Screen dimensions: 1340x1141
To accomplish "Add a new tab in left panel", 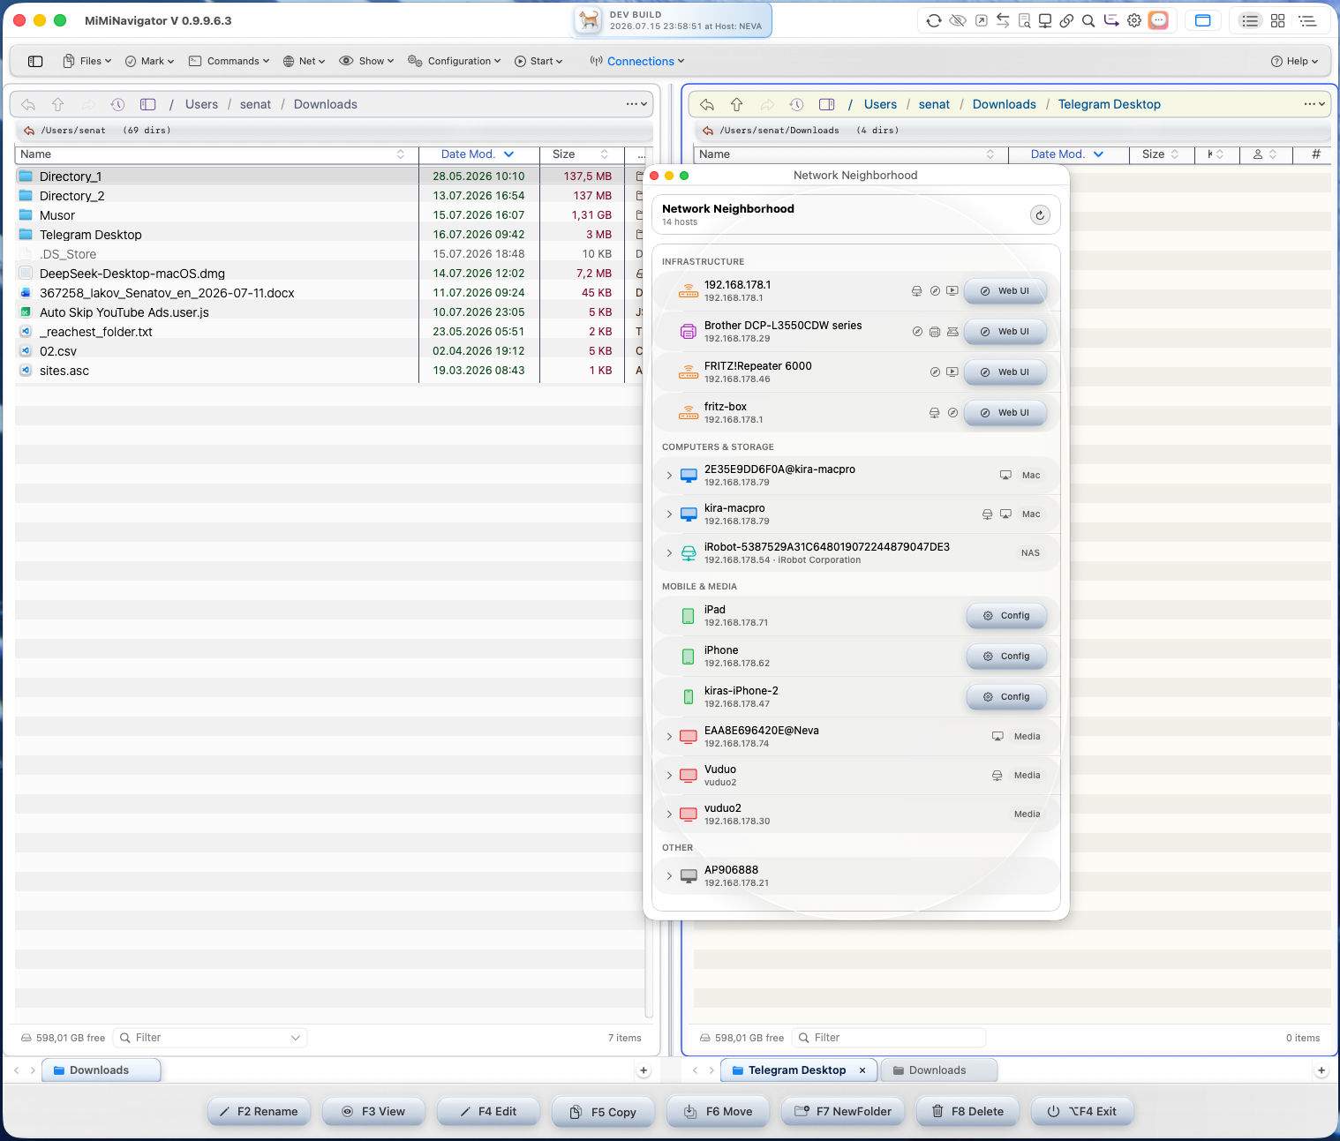I will pyautogui.click(x=644, y=1070).
